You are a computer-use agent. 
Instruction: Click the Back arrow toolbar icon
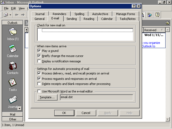[17, 15]
